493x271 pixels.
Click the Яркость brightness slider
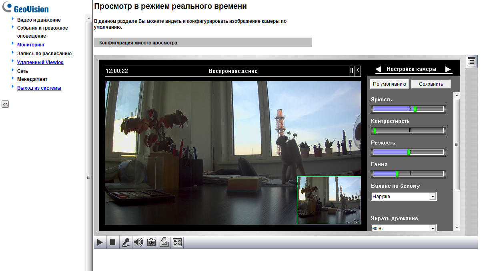(x=408, y=109)
